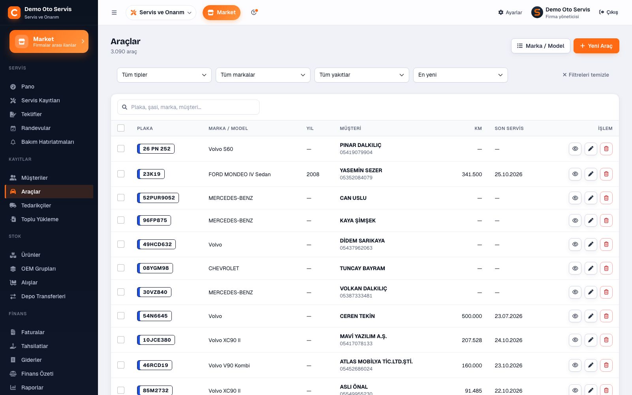View details of vehicle 26 PN 252
The height and width of the screenshot is (395, 632).
click(x=575, y=149)
